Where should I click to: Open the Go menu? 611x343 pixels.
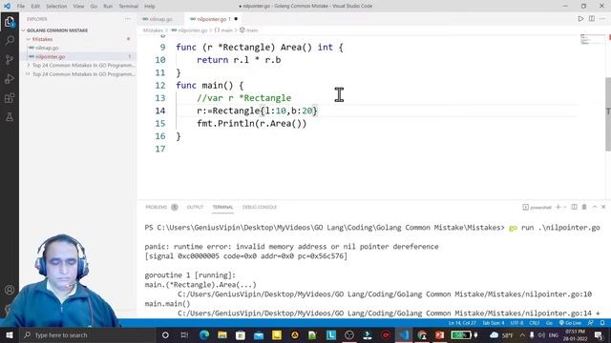point(94,6)
